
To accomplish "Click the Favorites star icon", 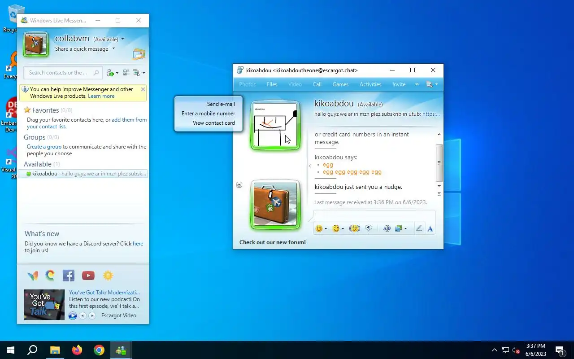I will pyautogui.click(x=27, y=110).
